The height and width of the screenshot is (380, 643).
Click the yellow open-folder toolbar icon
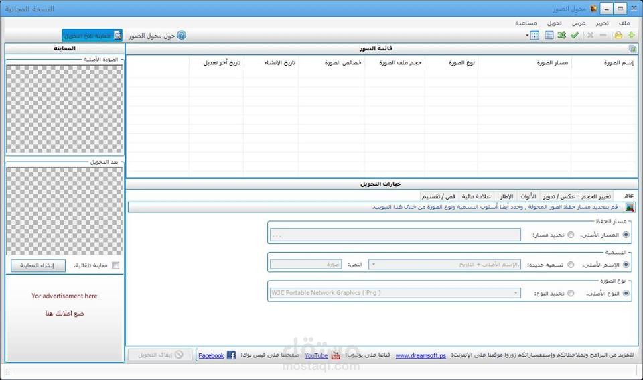pos(618,36)
